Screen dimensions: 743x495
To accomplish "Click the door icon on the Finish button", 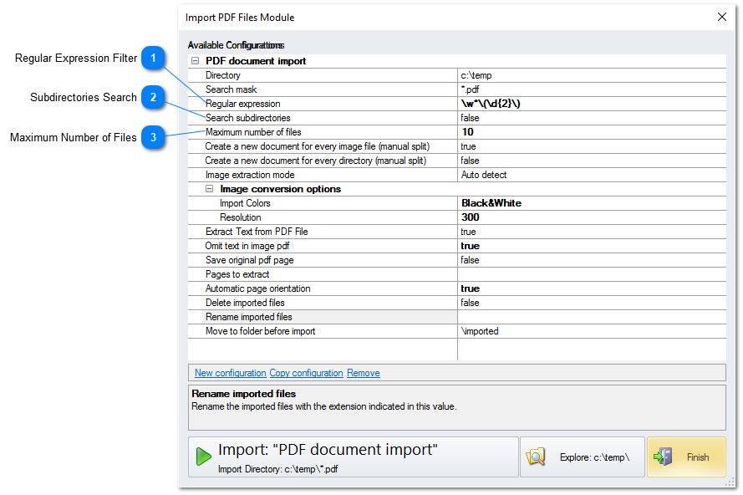I will pyautogui.click(x=664, y=457).
